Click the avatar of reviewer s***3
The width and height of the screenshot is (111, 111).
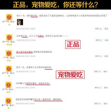coord(8,85)
